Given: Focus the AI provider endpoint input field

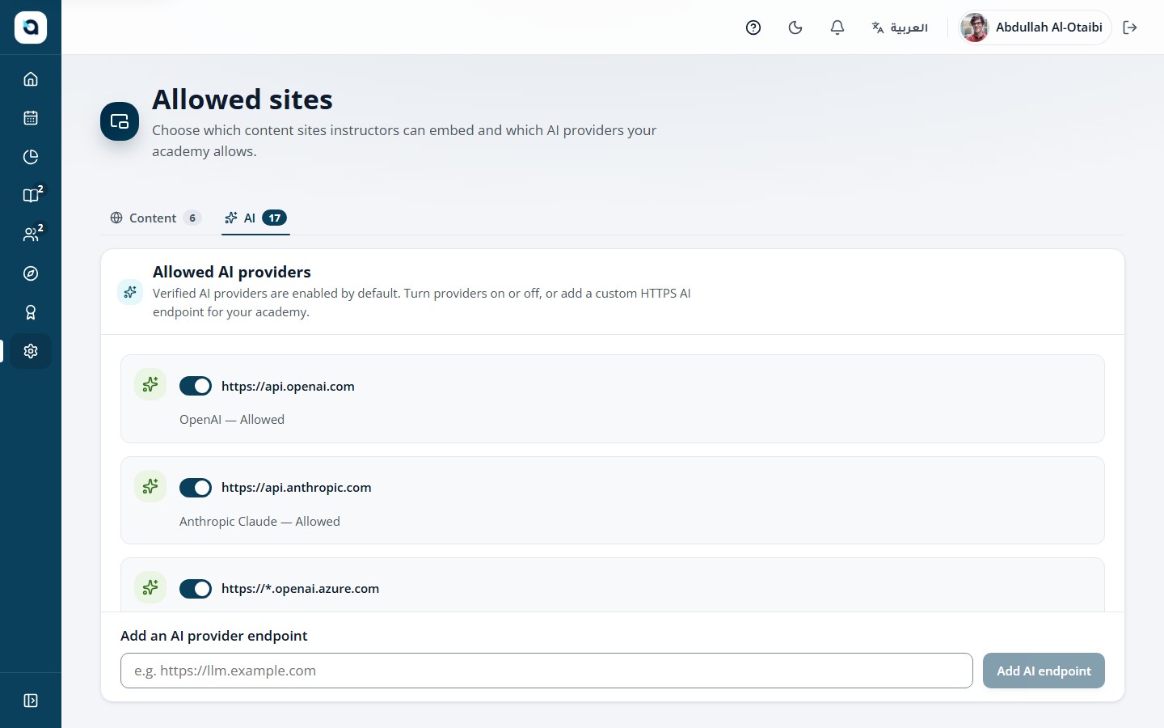Looking at the screenshot, I should pos(546,671).
